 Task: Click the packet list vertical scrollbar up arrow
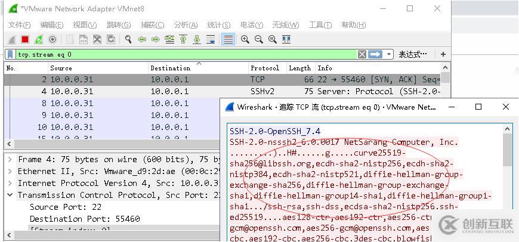(x=446, y=68)
